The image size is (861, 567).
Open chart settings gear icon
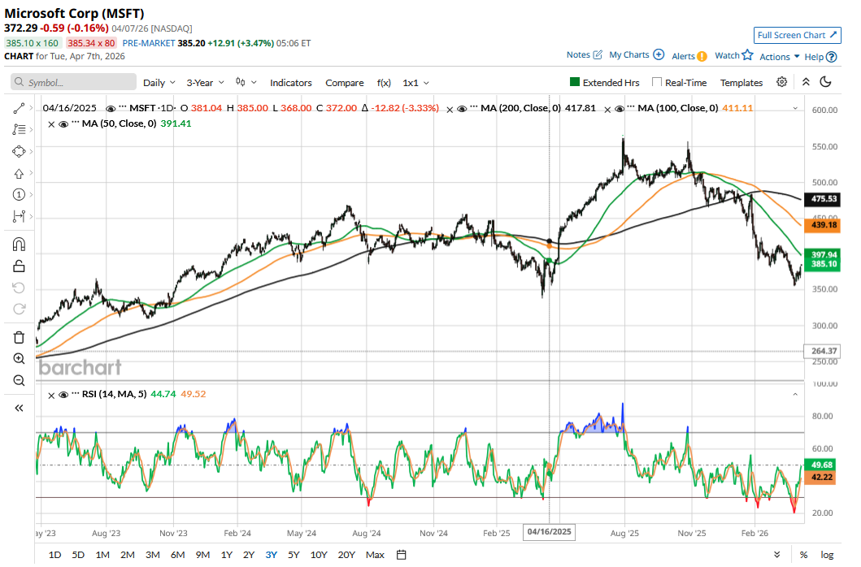click(781, 82)
